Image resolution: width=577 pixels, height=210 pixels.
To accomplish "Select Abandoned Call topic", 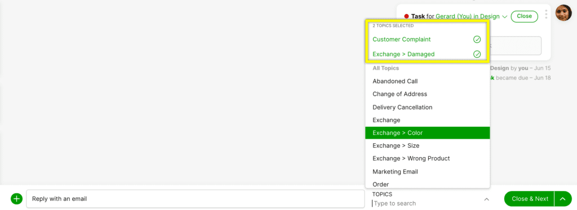I will click(427, 81).
